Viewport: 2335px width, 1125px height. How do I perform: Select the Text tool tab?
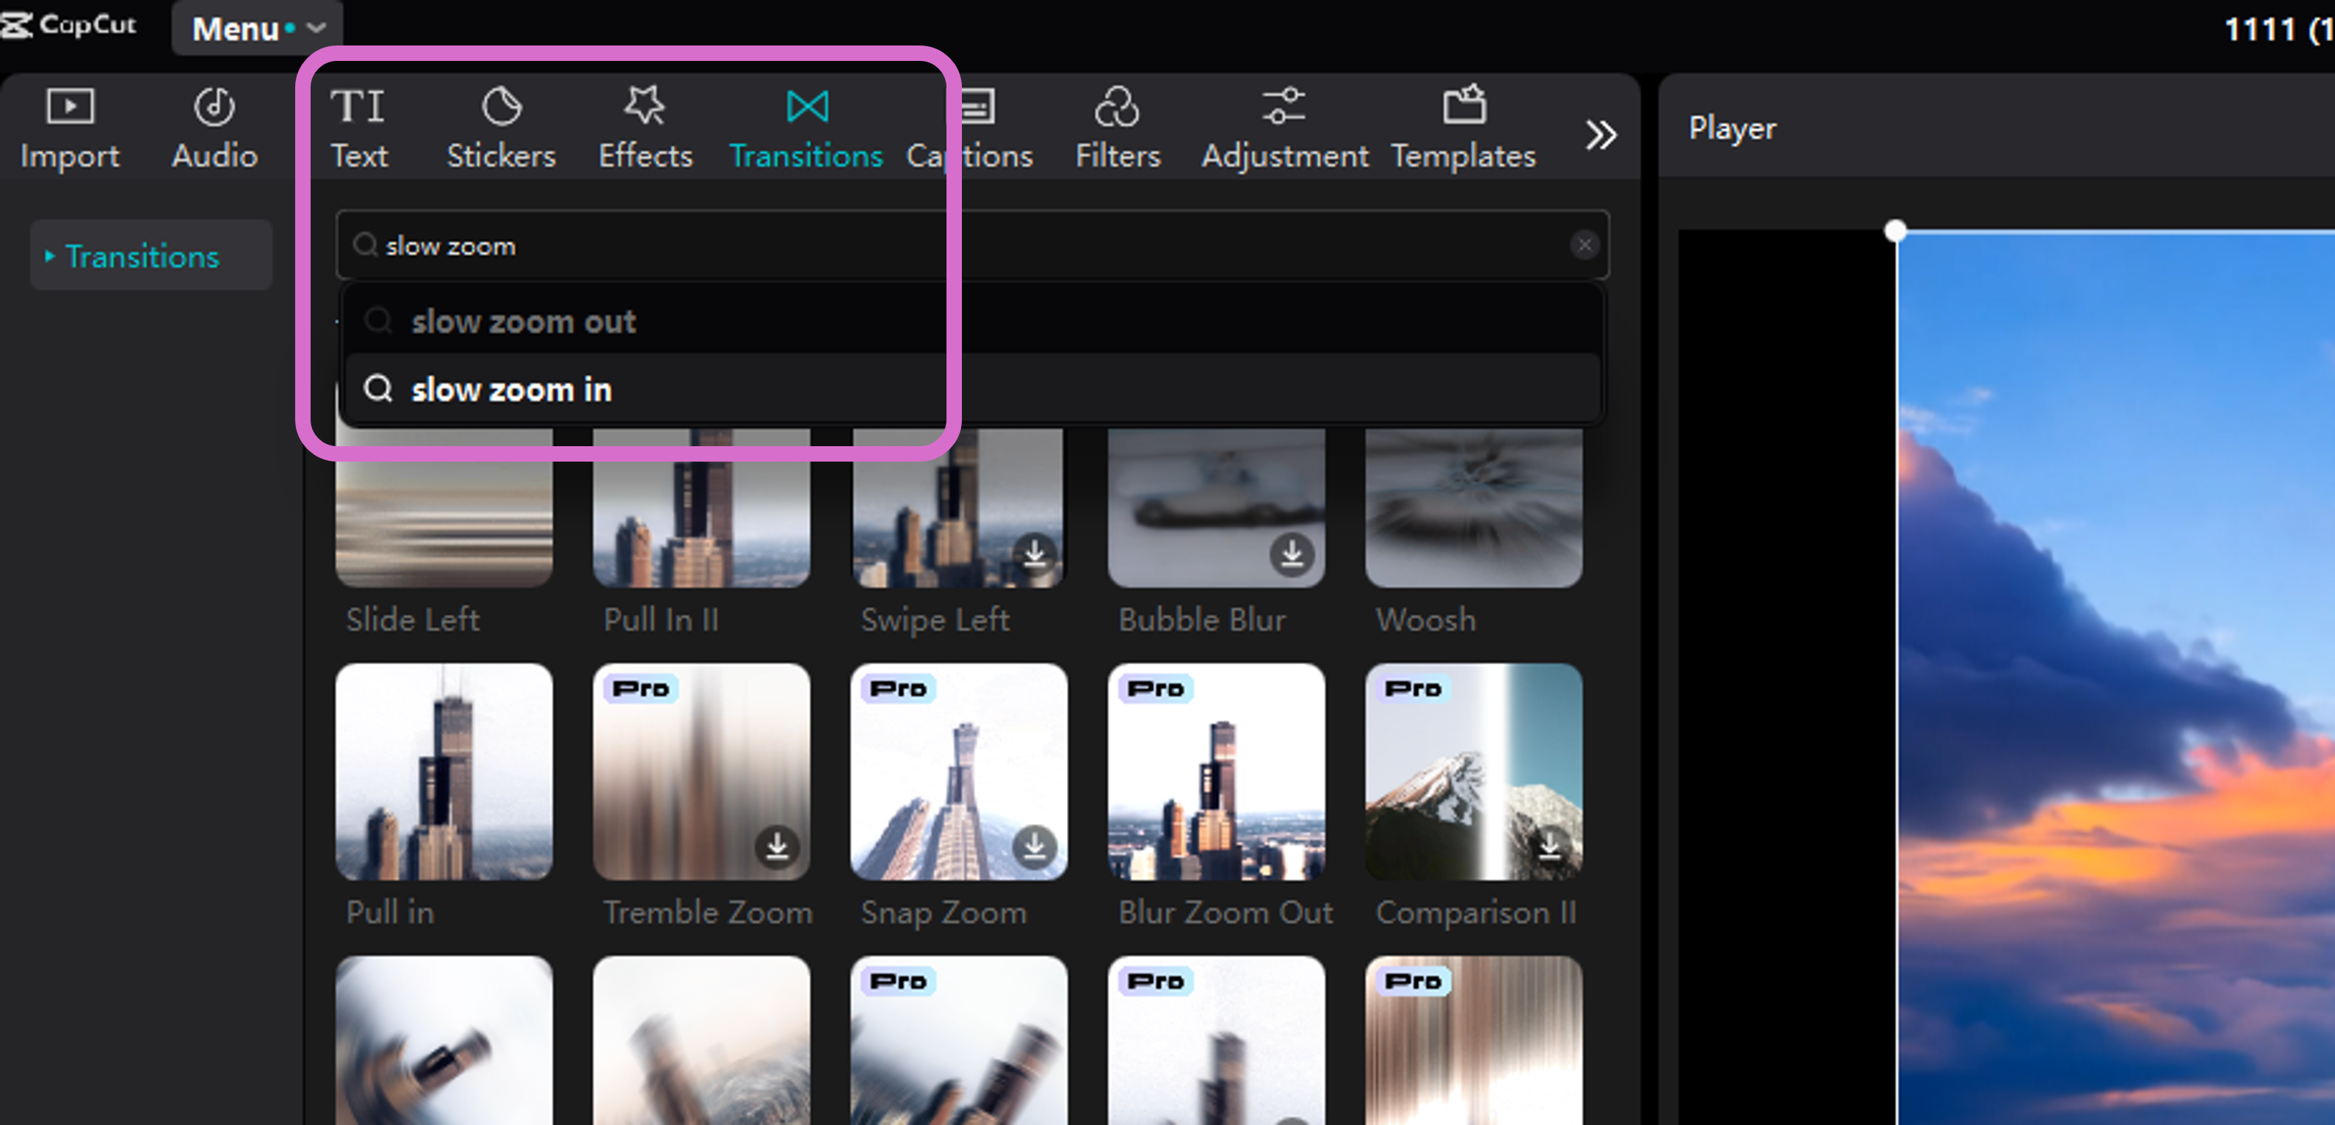(359, 128)
